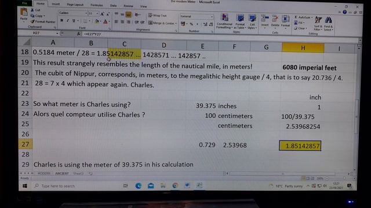Expand the Borders dropdown arrow
371x208 pixels.
89,21
